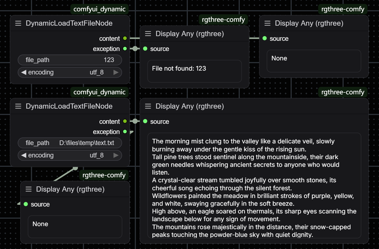This screenshot has width=379, height=249.
Task: Select Display Any title of the None node below the text.txt loader
Action: 70,189
